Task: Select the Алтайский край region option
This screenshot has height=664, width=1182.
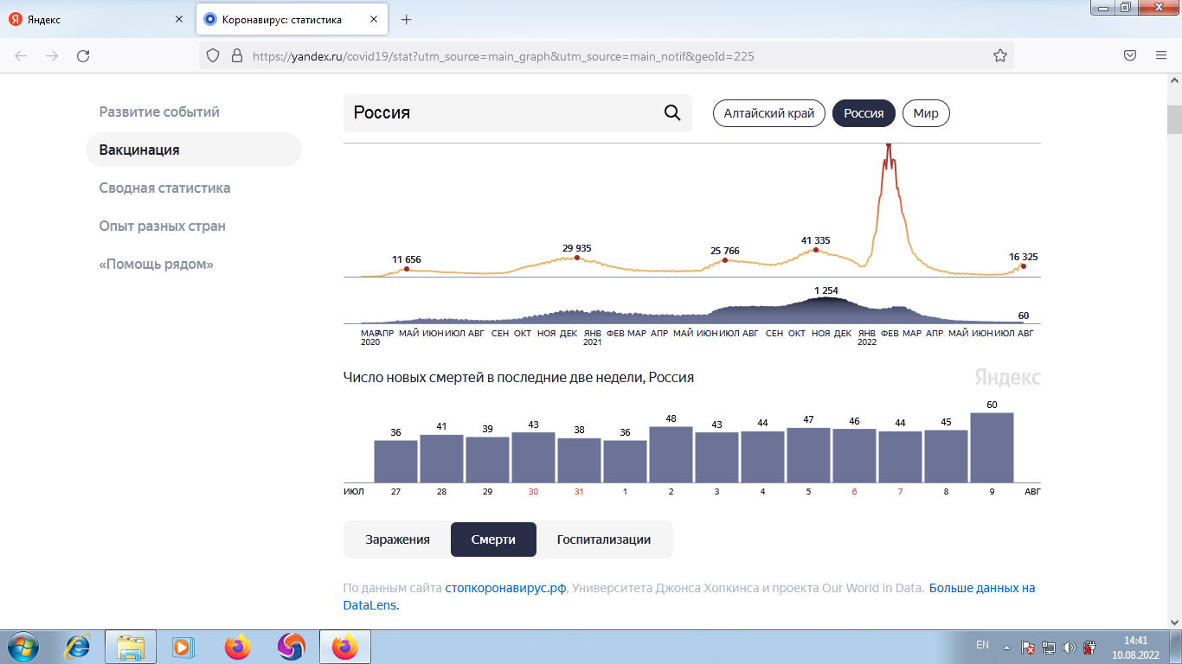Action: coord(769,113)
